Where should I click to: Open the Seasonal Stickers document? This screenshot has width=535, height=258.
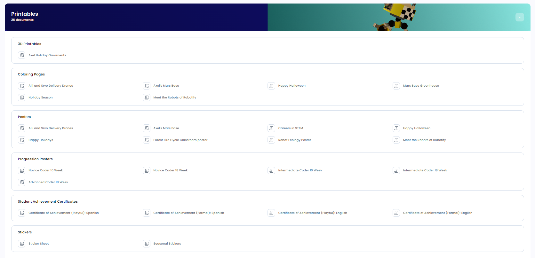(x=167, y=244)
